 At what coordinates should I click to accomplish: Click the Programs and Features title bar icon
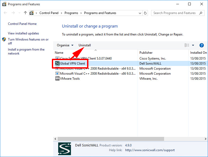[4, 4]
